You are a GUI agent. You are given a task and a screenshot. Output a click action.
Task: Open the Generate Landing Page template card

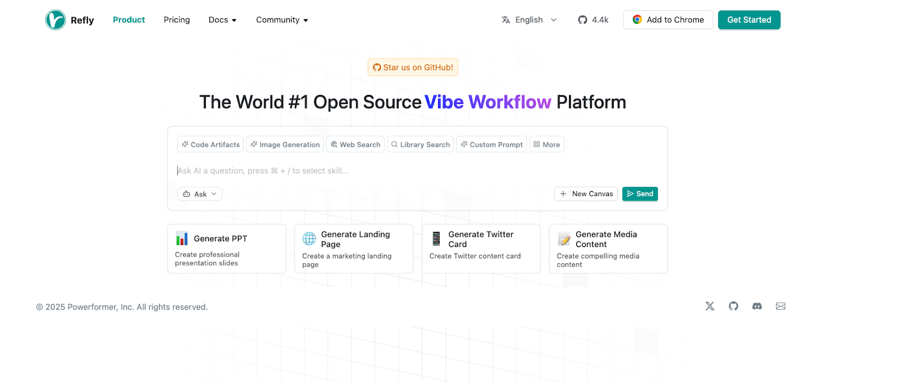[x=354, y=249]
